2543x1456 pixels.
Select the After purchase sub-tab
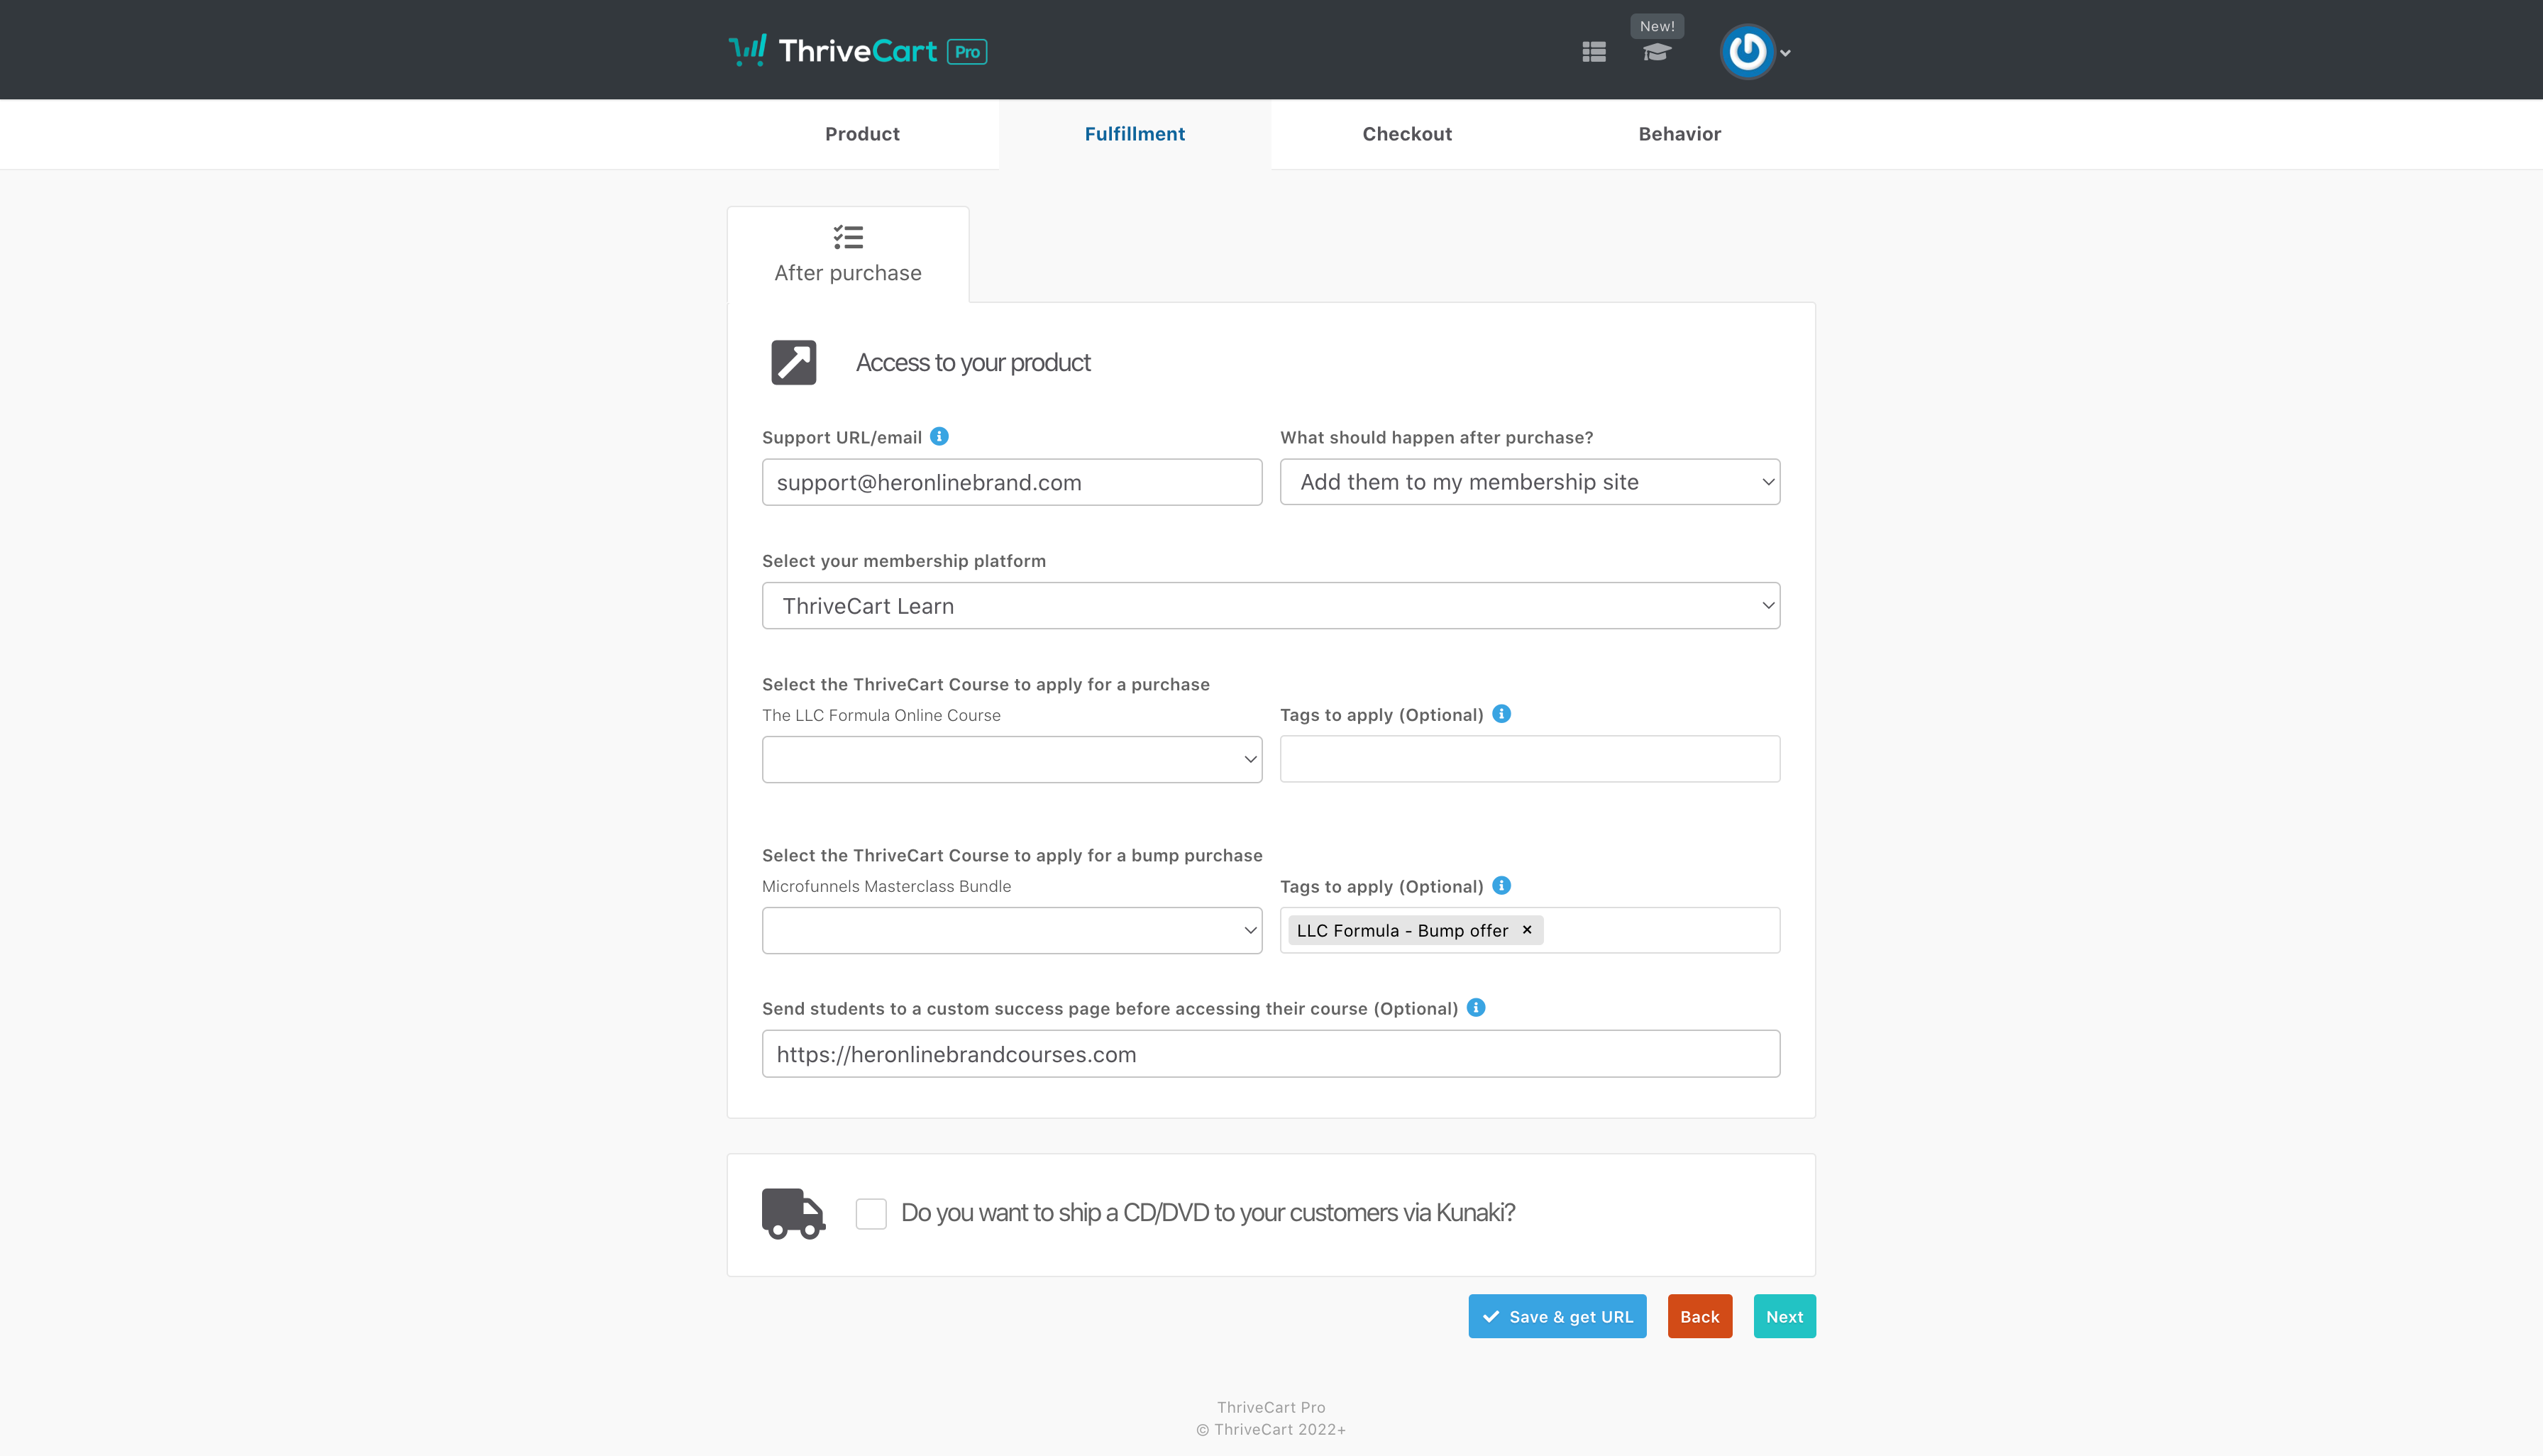coord(847,255)
